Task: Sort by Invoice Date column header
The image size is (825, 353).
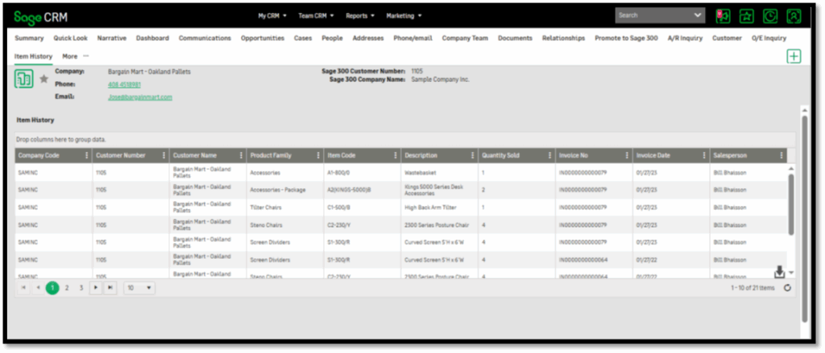Action: click(x=653, y=155)
